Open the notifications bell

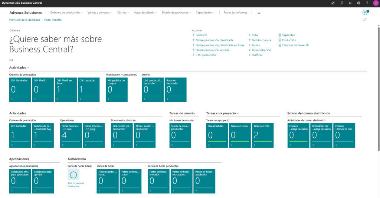click(x=350, y=3)
